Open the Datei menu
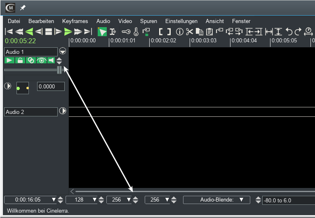Image resolution: width=315 pixels, height=218 pixels. [14, 21]
